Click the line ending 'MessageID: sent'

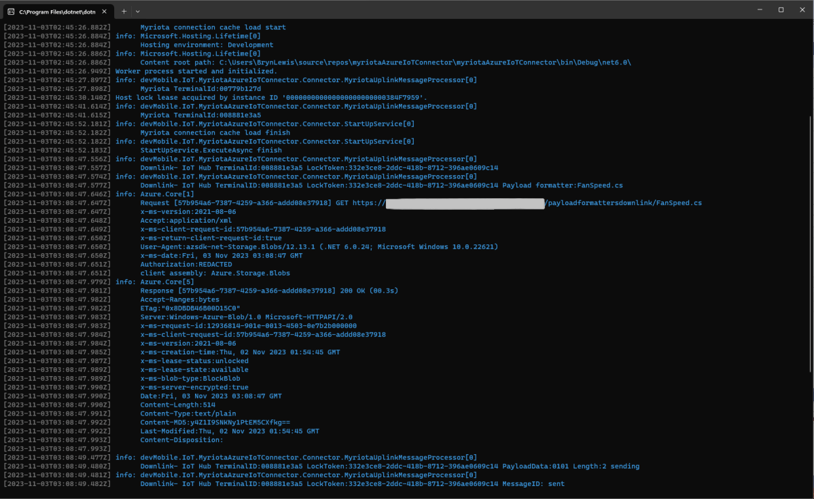[x=352, y=485]
